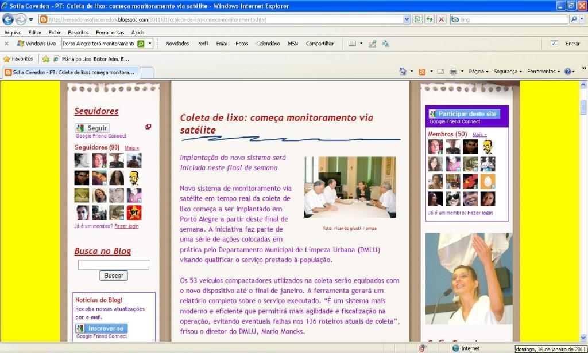
Task: Click the popup icon beside the Seguir button
Action: [x=148, y=127]
